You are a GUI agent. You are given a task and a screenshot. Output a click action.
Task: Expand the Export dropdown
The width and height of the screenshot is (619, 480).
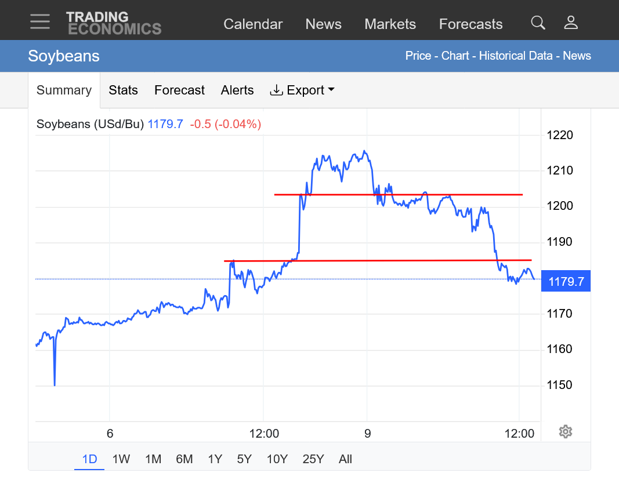302,90
